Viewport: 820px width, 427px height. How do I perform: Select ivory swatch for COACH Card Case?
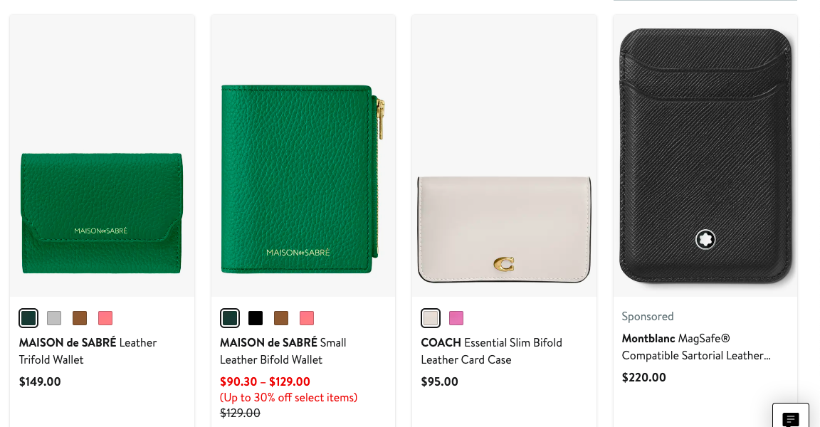click(x=431, y=318)
